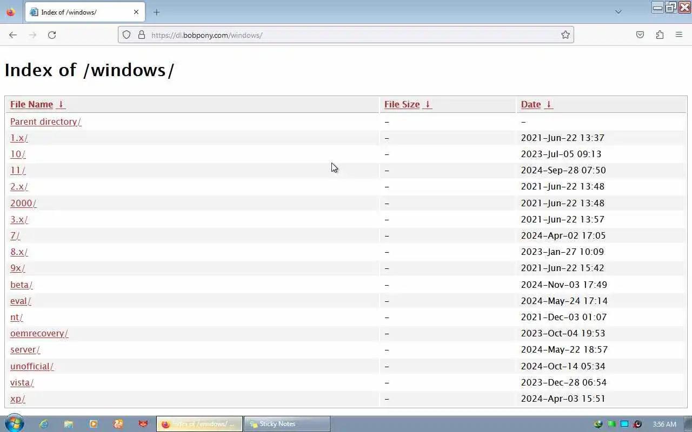Viewport: 692px width, 432px height.
Task: Click the network globe tray icon
Action: coord(598,424)
